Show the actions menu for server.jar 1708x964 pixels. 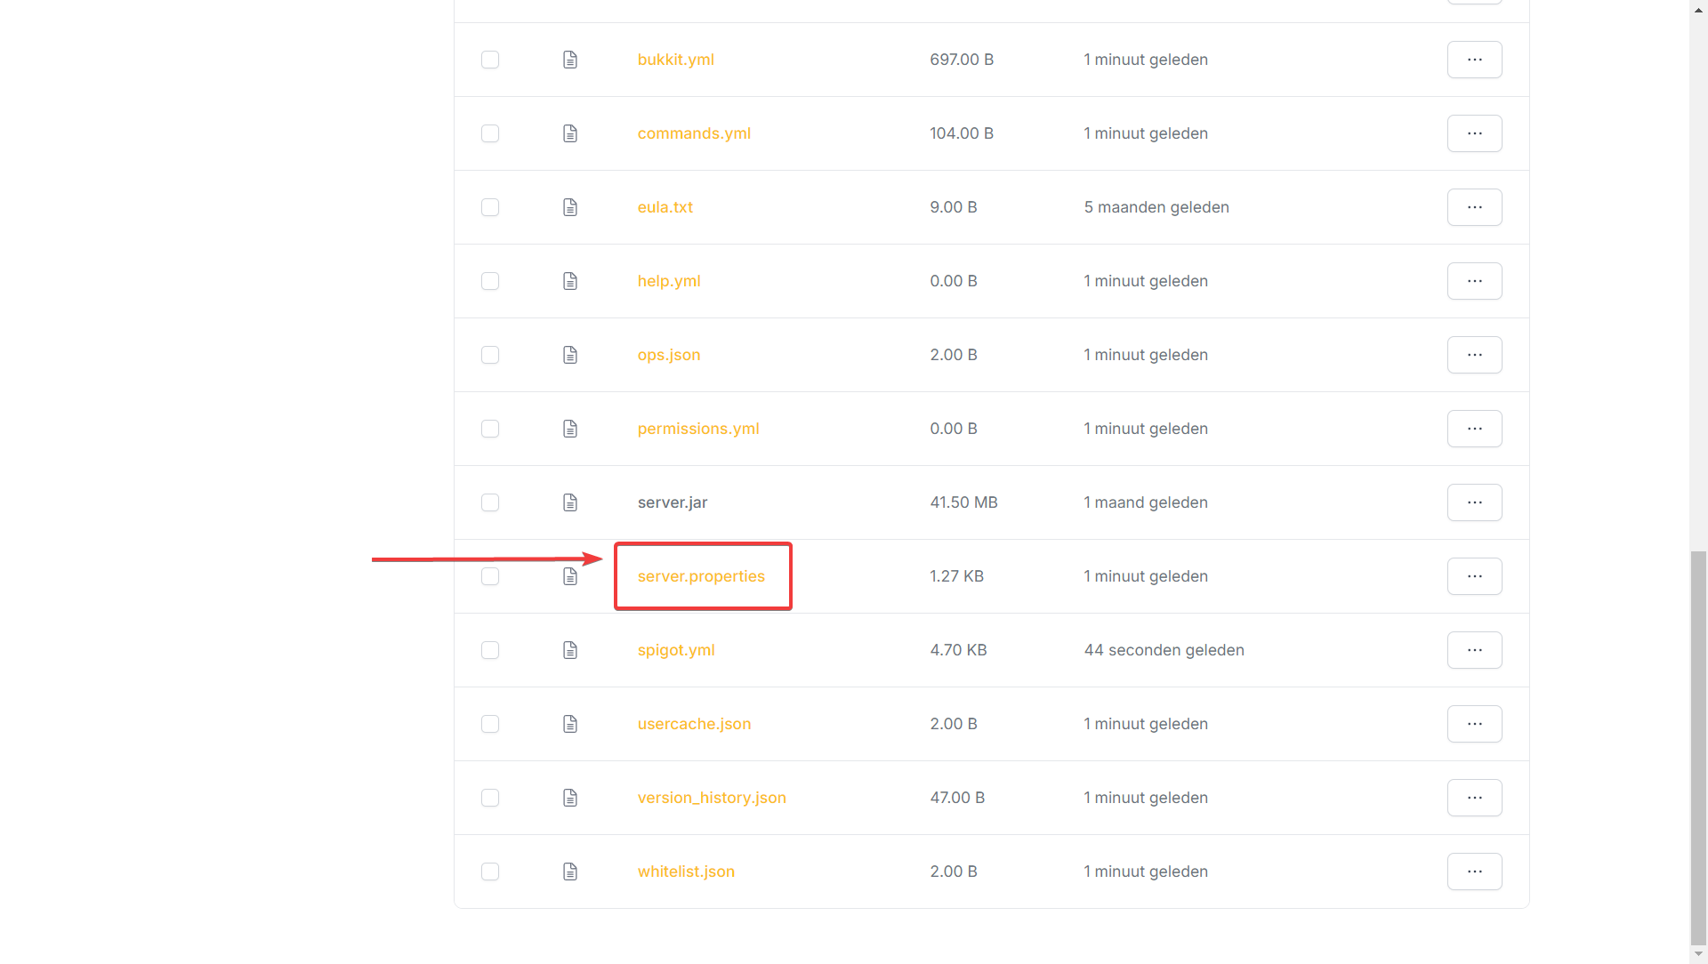point(1474,502)
